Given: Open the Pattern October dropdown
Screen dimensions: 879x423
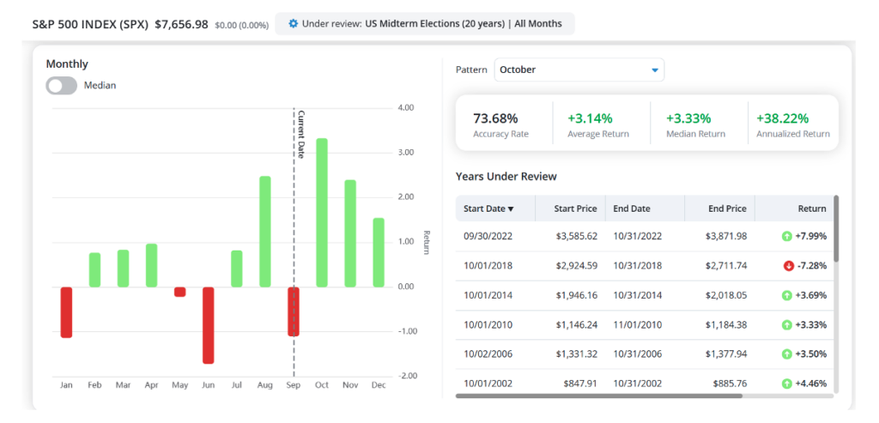Looking at the screenshot, I should (x=579, y=70).
